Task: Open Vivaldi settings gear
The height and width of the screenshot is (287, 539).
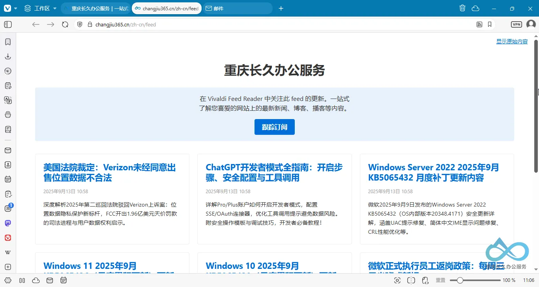Action: tap(8, 280)
